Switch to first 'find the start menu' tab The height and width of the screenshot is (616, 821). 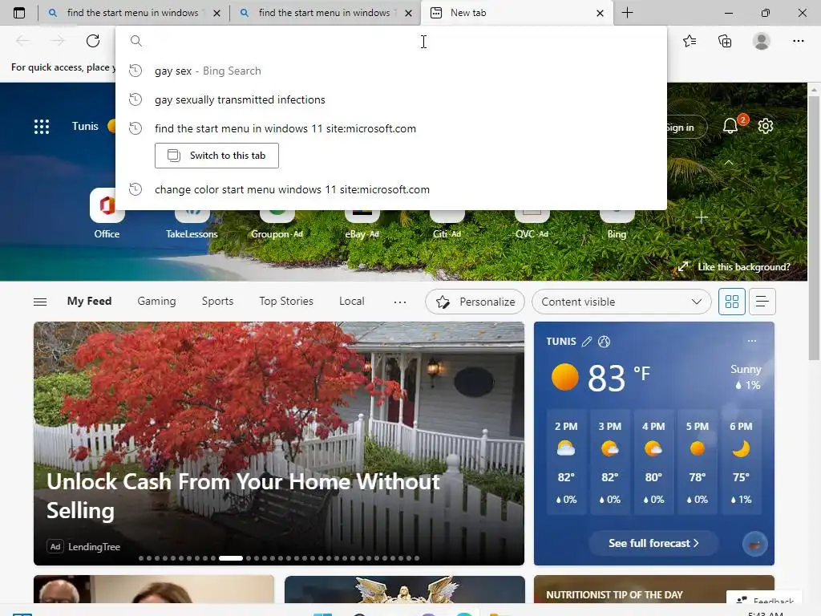click(132, 13)
